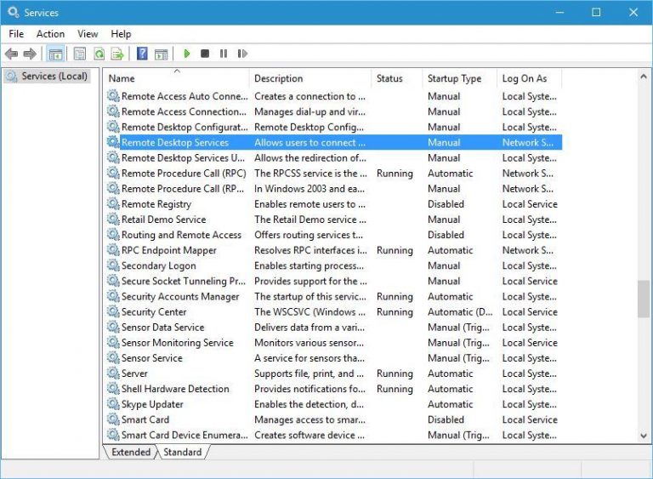Click the gear icon beside Smart Card
653x479 pixels.
tap(113, 419)
